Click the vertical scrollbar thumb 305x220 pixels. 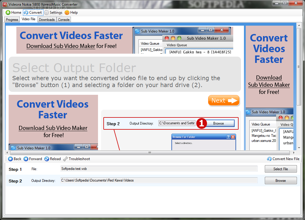(x=299, y=67)
